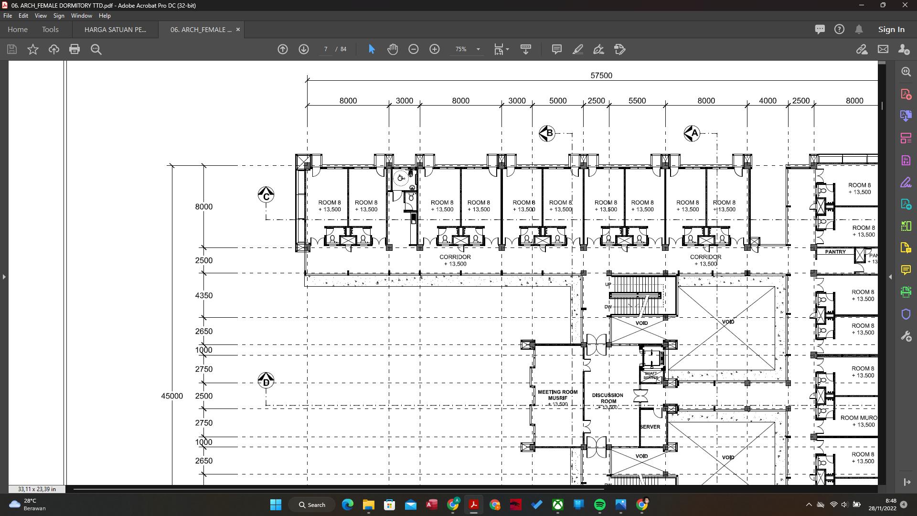This screenshot has height=516, width=917.
Task: Open Spotify from the taskbar
Action: (x=599, y=505)
